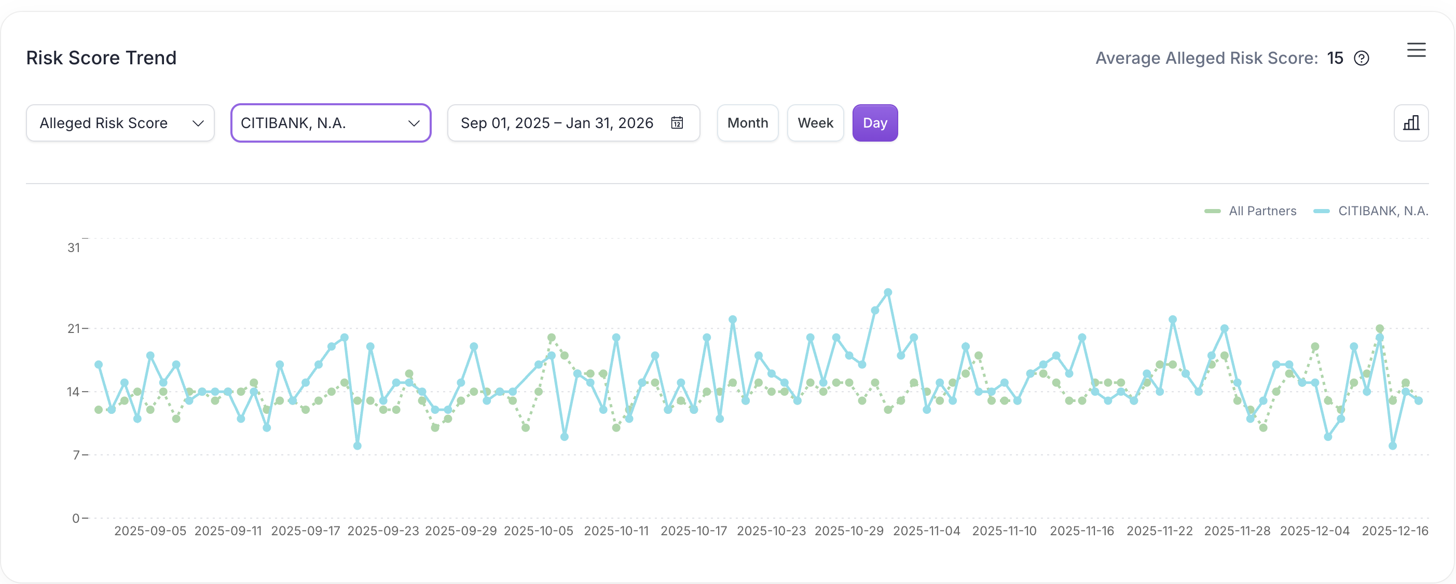Click the Average Alleged Risk Score value 15
The height and width of the screenshot is (584, 1456).
[1335, 58]
